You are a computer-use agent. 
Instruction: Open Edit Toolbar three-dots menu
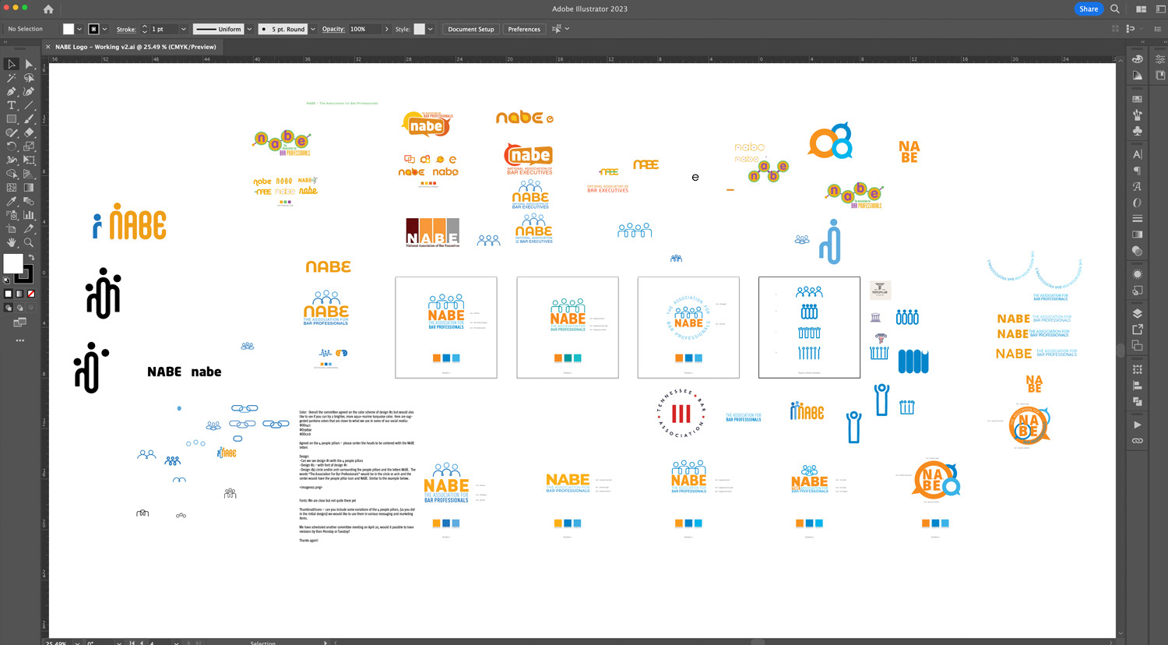click(19, 340)
